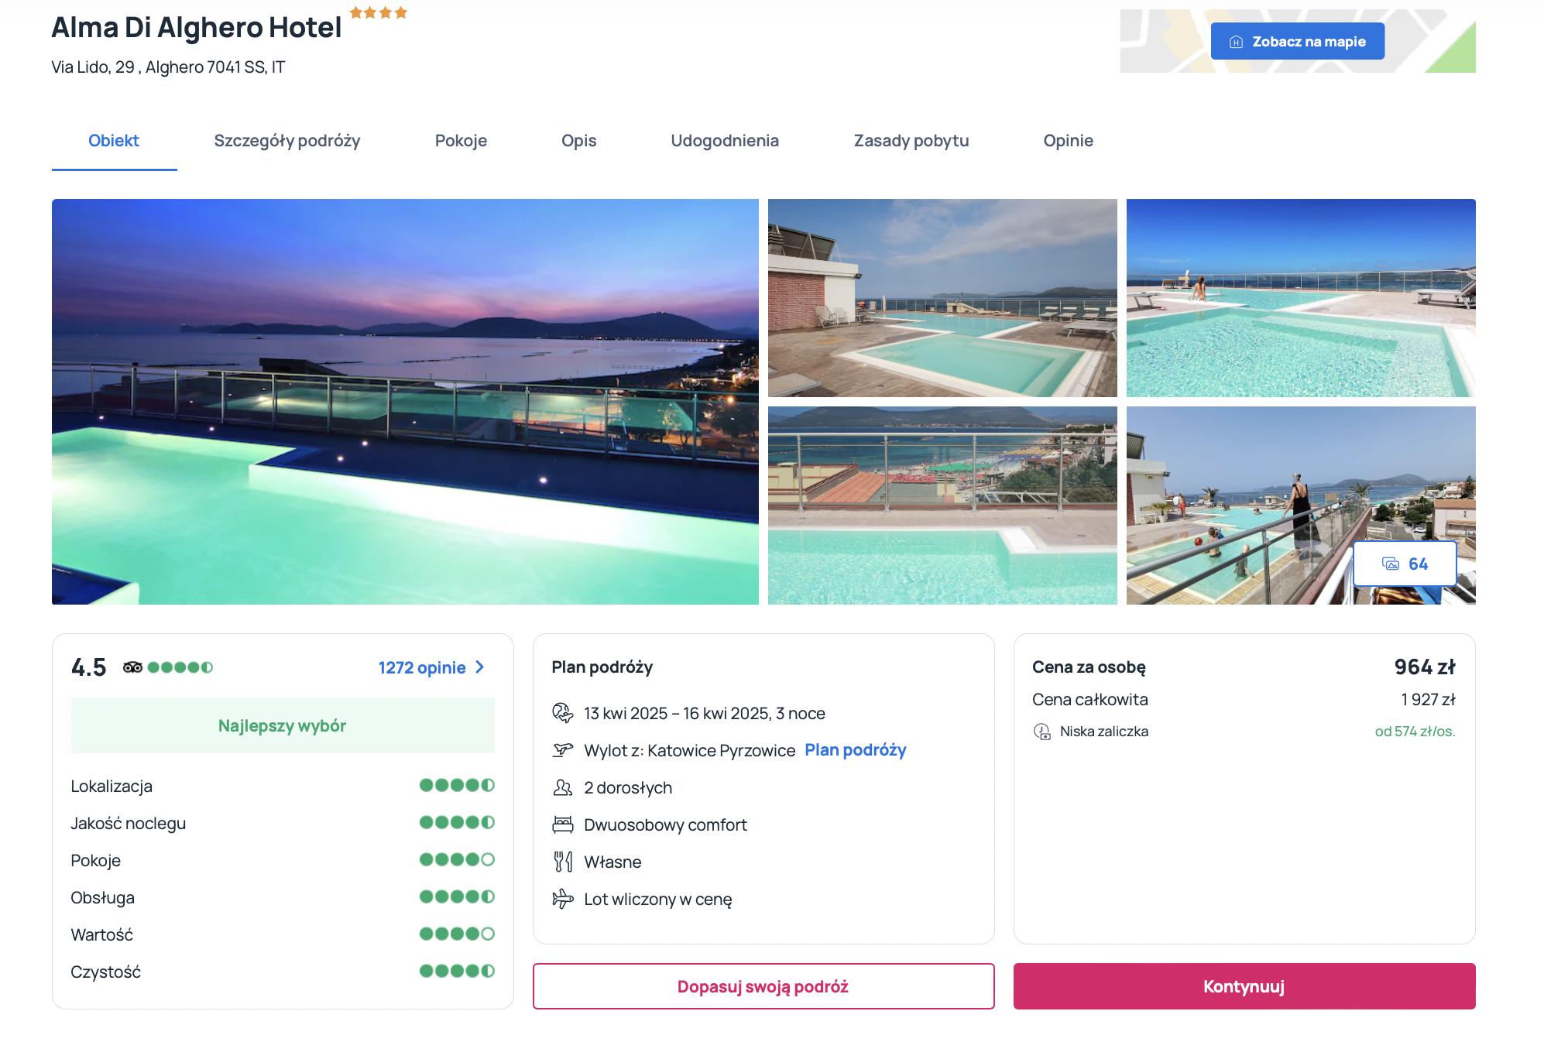Click the airplane departure icon near Katowice Pyrzowice
Image resolution: width=1544 pixels, height=1042 pixels.
(563, 750)
